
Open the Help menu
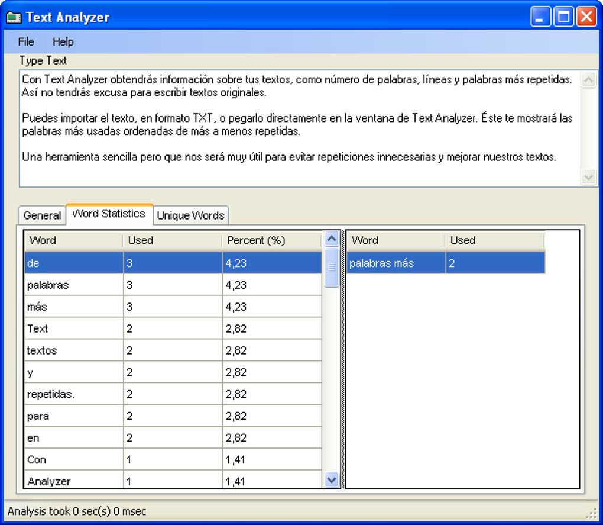coord(63,41)
